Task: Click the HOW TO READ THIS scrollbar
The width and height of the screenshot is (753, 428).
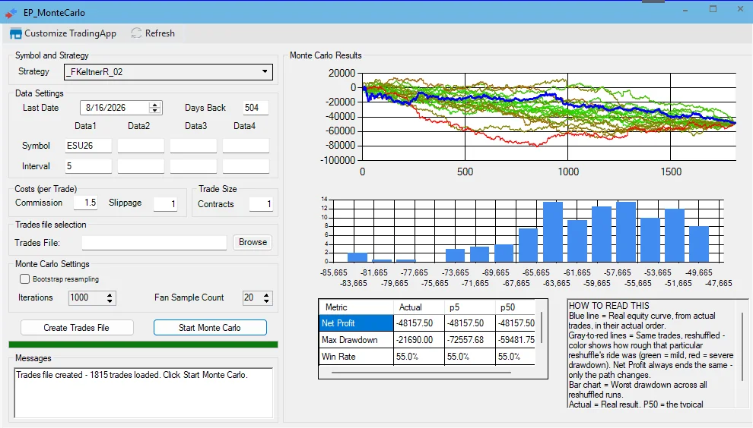Action: point(743,347)
